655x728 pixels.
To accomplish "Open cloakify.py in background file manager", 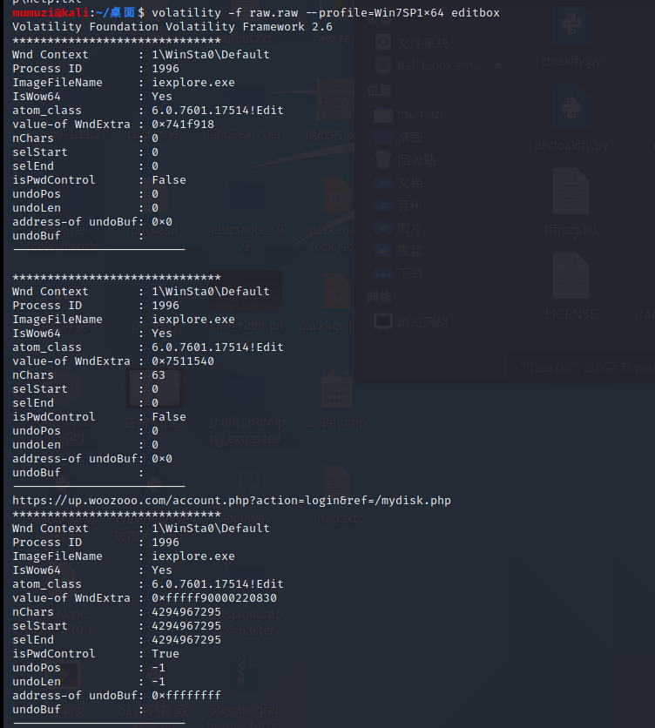I will click(x=571, y=39).
